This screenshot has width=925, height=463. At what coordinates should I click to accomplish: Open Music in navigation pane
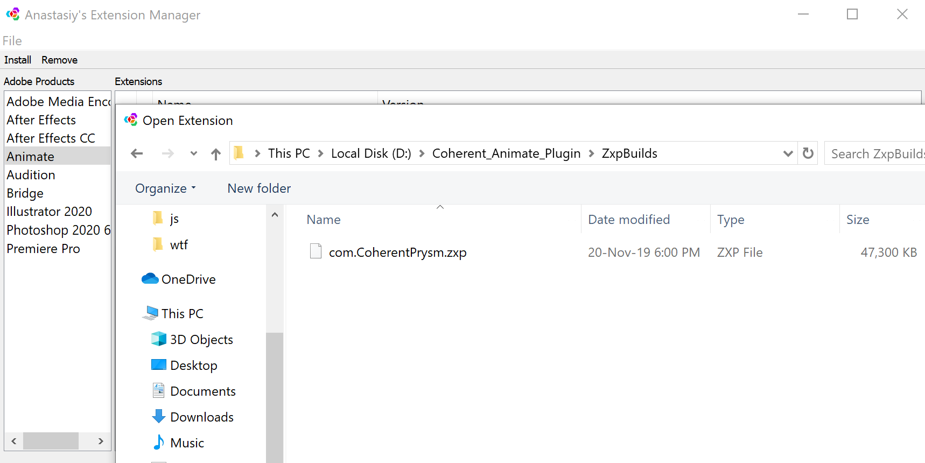[x=179, y=443]
